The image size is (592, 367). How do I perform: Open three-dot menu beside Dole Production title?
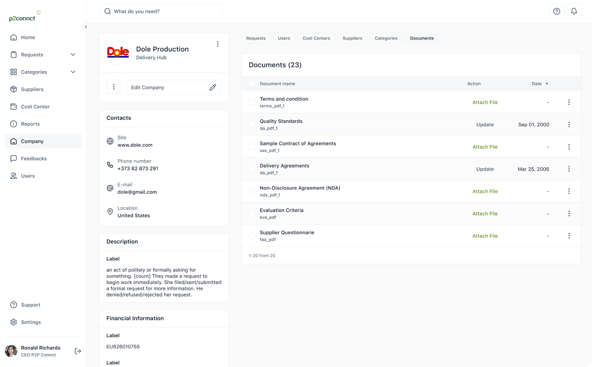point(218,44)
